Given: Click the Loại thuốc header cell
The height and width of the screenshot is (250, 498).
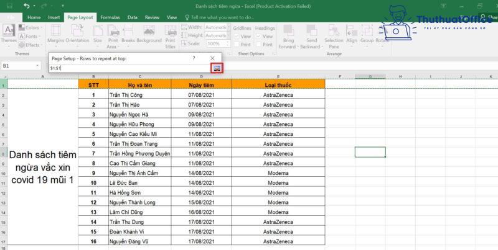Looking at the screenshot, I should click(278, 85).
